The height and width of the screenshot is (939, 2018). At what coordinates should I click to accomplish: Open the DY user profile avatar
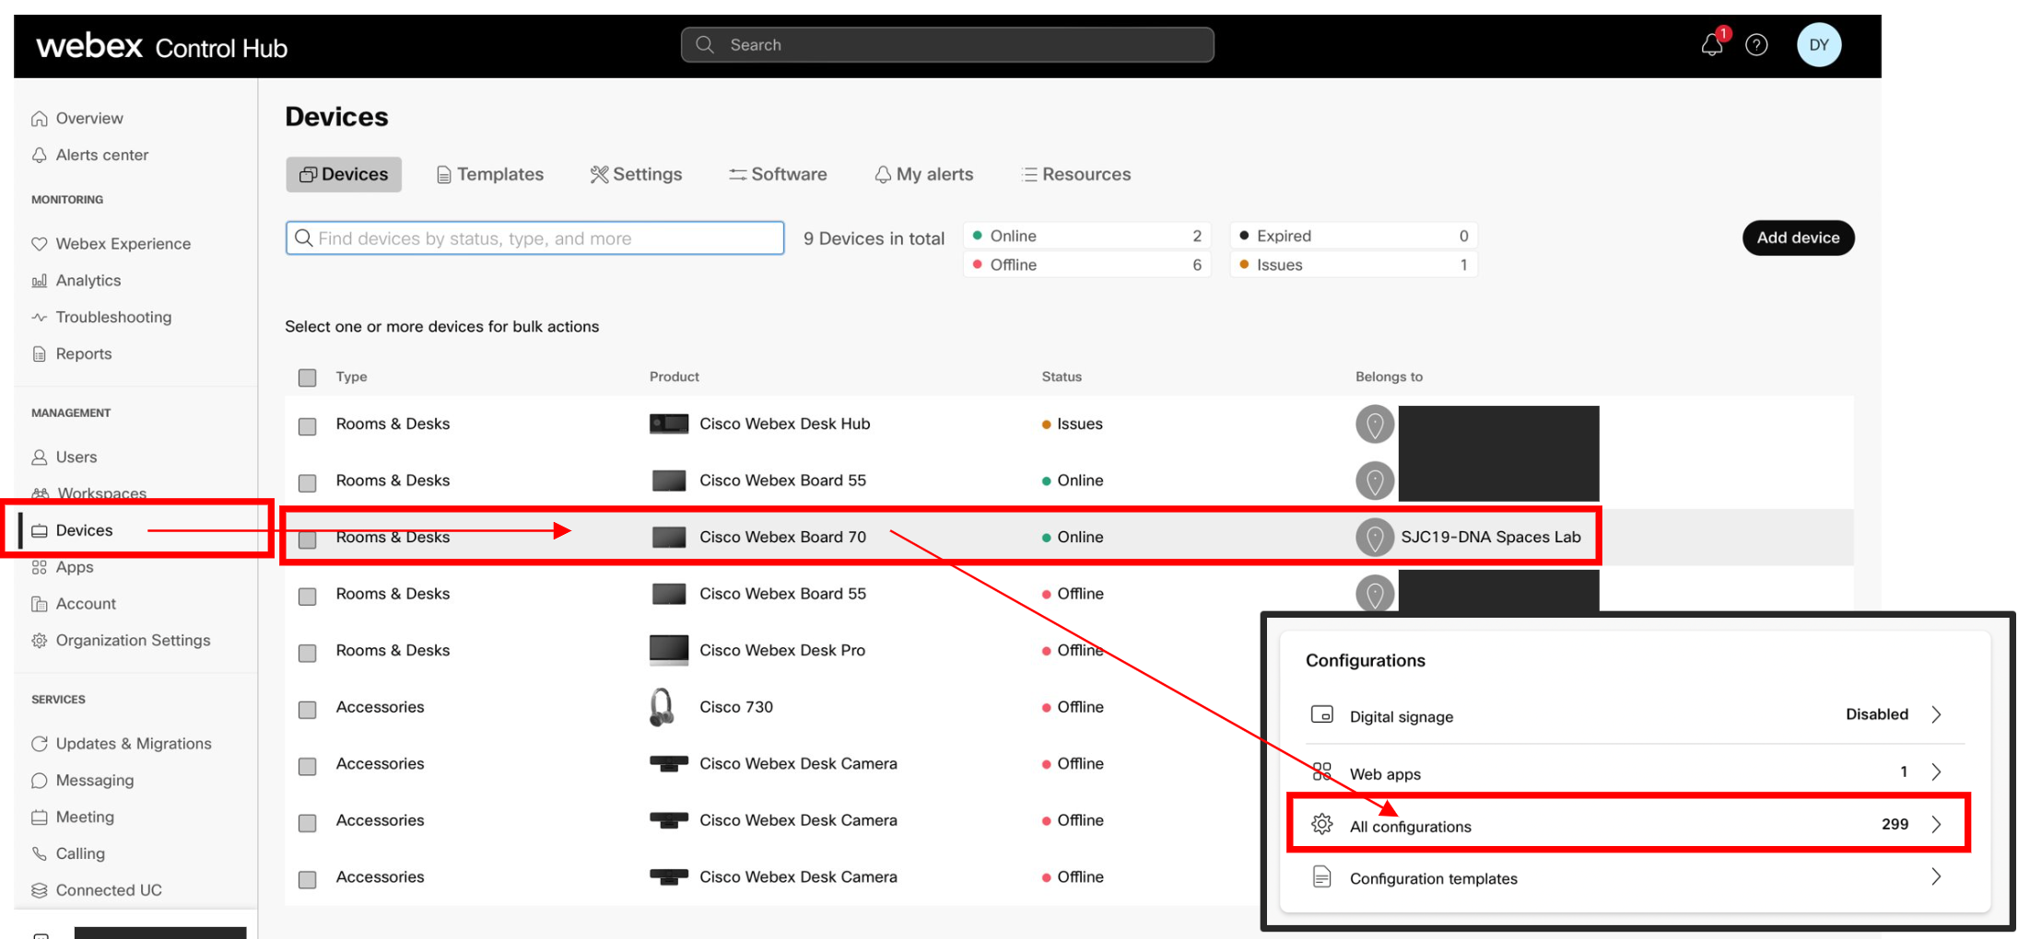pos(1818,45)
